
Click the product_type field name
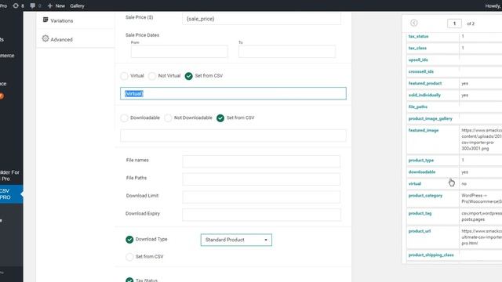[421, 160]
